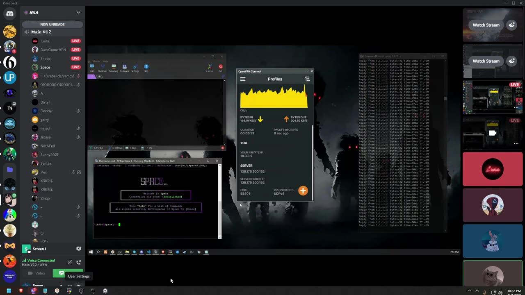Disconnect from voice call icon

(79, 262)
